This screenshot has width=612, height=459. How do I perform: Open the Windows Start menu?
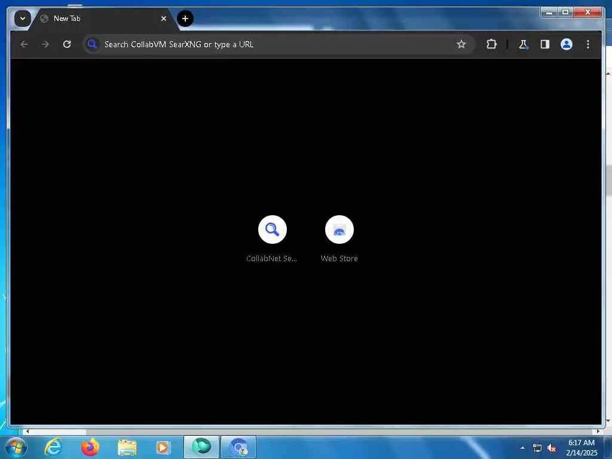16,447
